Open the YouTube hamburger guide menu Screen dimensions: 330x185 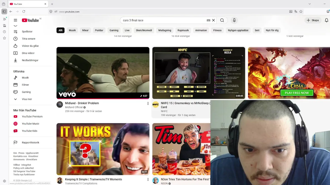15,20
